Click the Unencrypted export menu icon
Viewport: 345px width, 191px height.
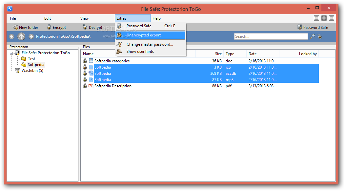(x=119, y=35)
